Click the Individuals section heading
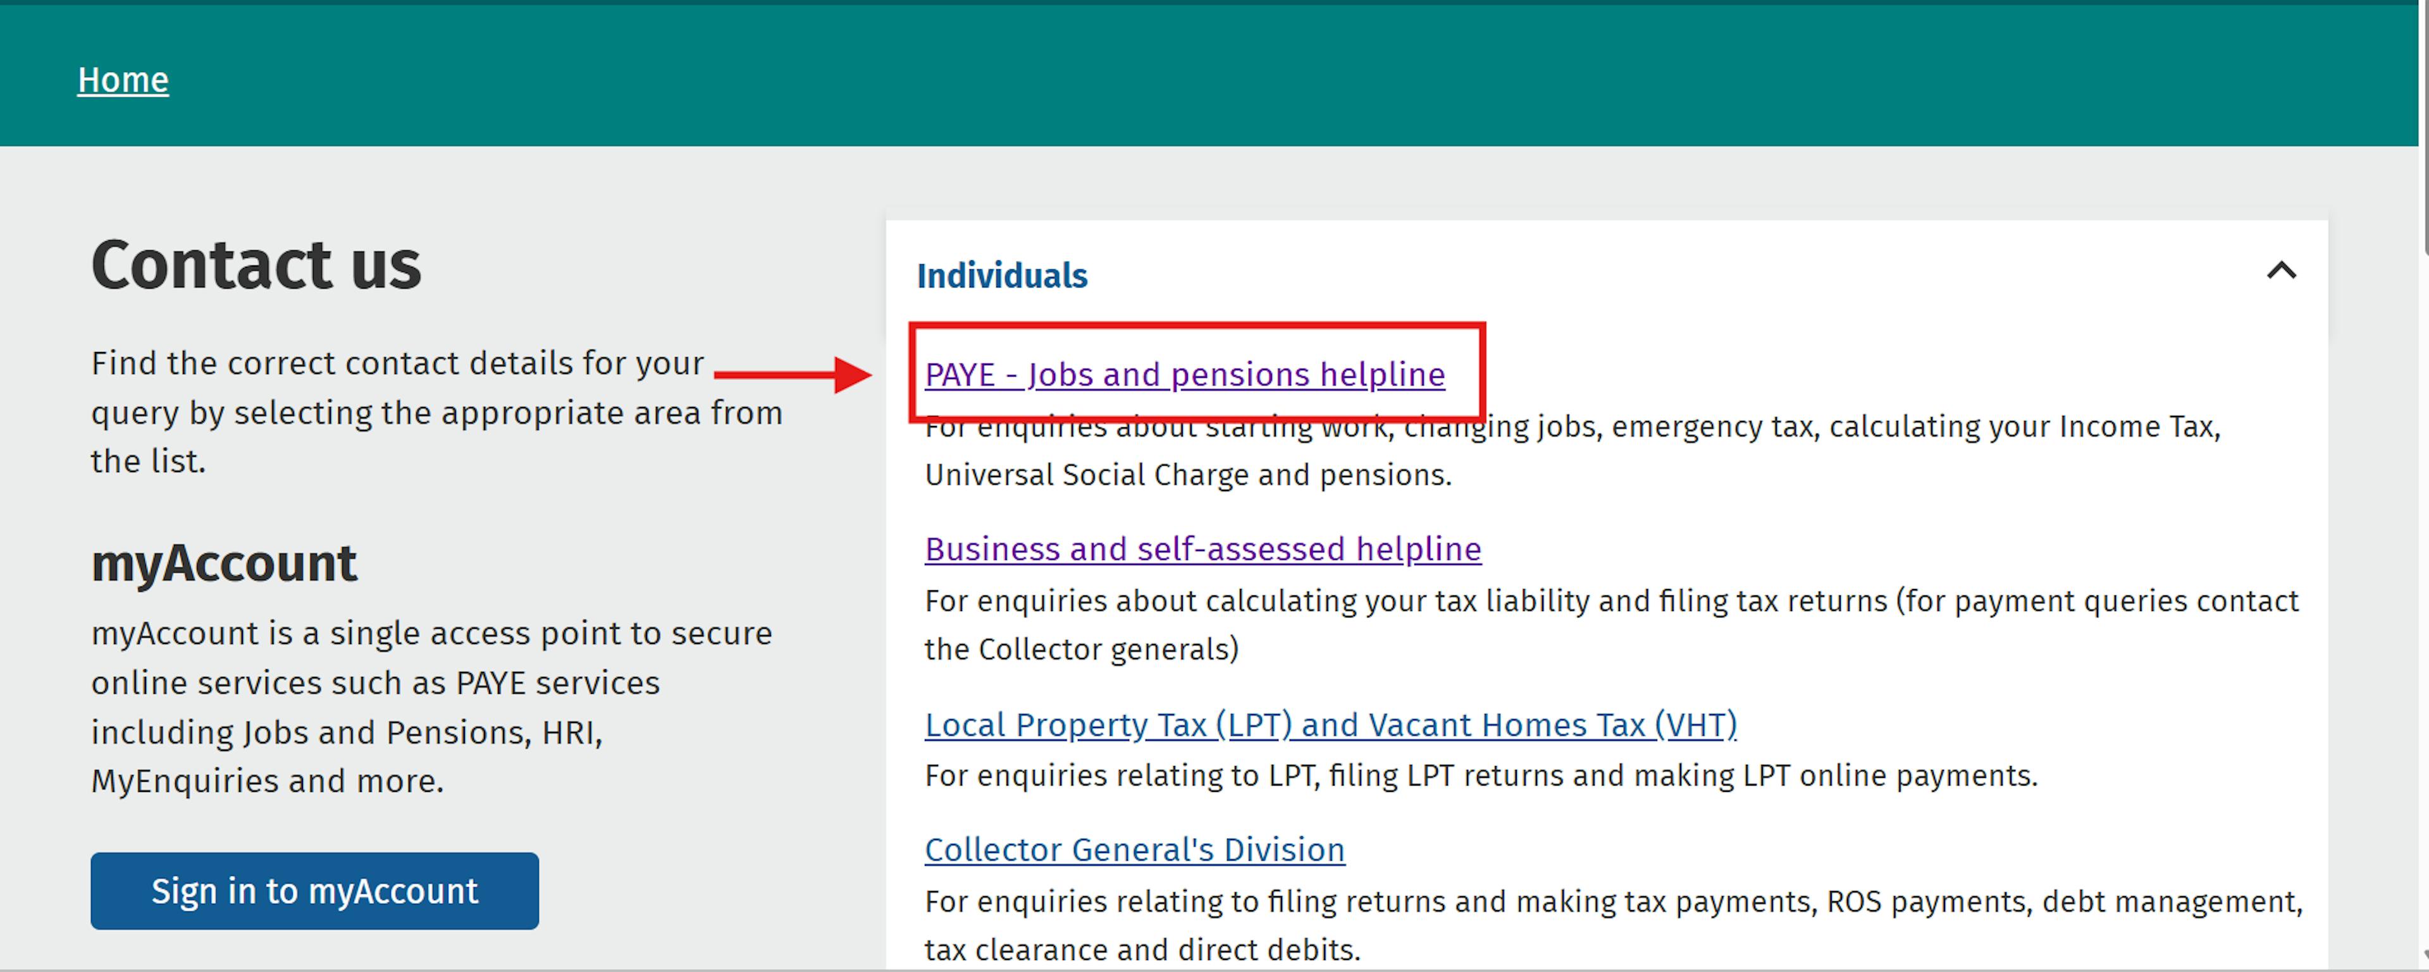Viewport: 2429px width, 972px height. 1001,276
